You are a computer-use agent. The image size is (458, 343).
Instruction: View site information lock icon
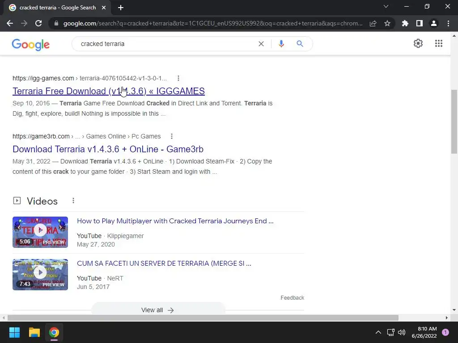(x=56, y=23)
